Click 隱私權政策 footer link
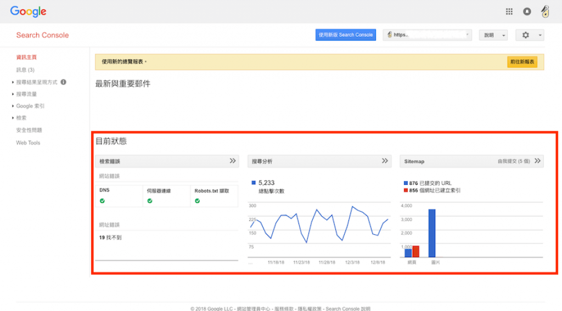Screen dimensions: 562x311 click(310, 308)
